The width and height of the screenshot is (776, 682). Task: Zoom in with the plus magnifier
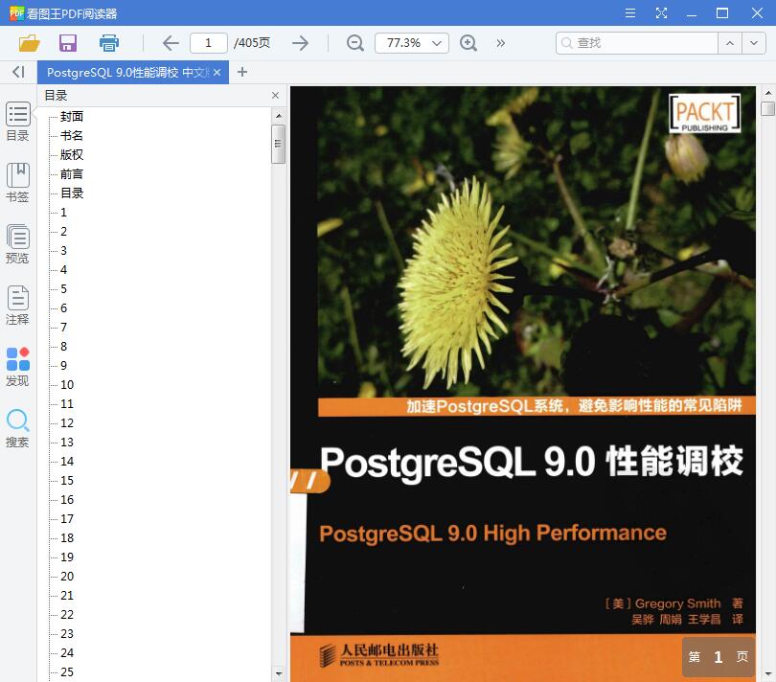click(x=468, y=43)
